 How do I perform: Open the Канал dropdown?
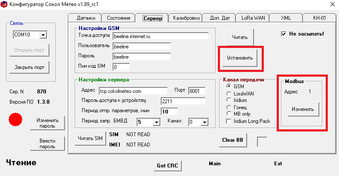tap(205, 122)
